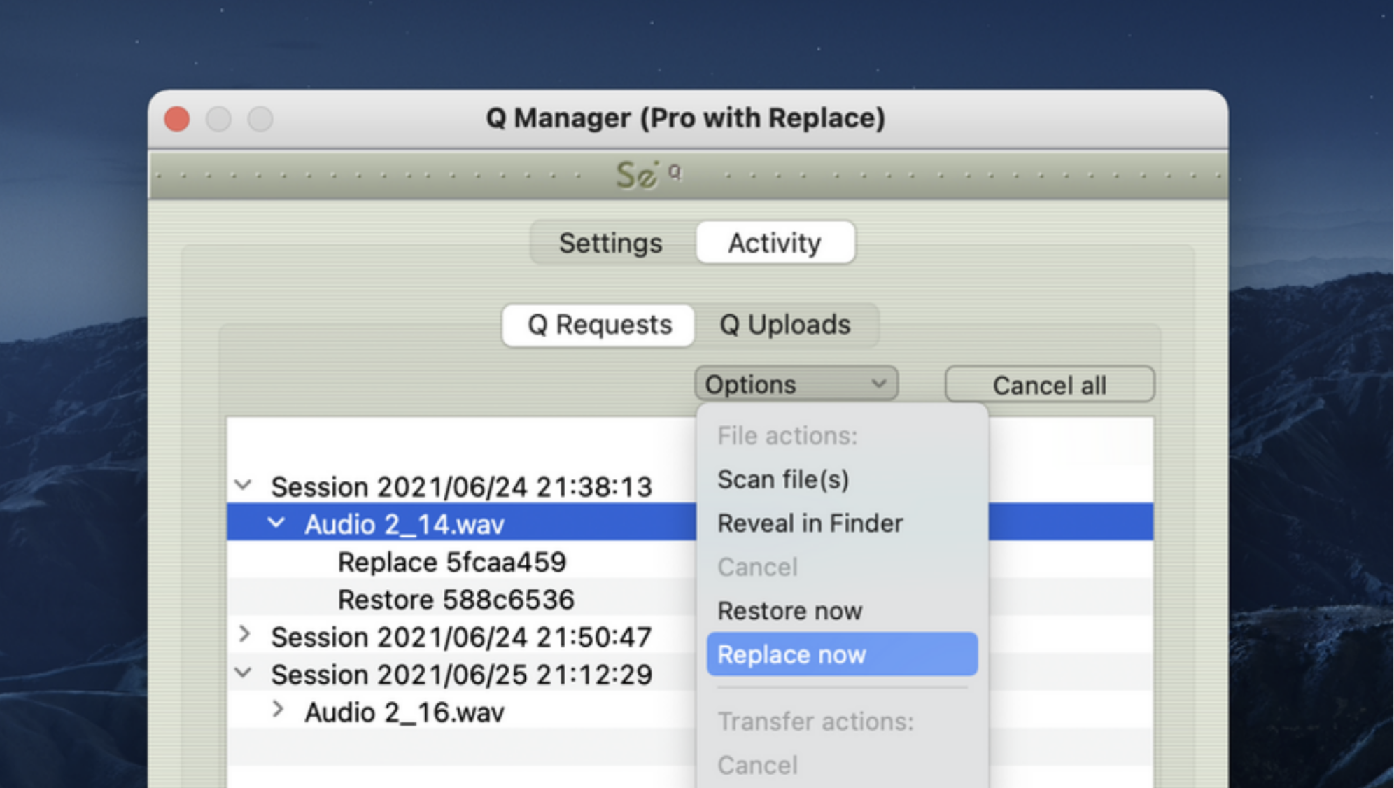Select the Activity tab
This screenshot has height=788, width=1394.
click(775, 243)
